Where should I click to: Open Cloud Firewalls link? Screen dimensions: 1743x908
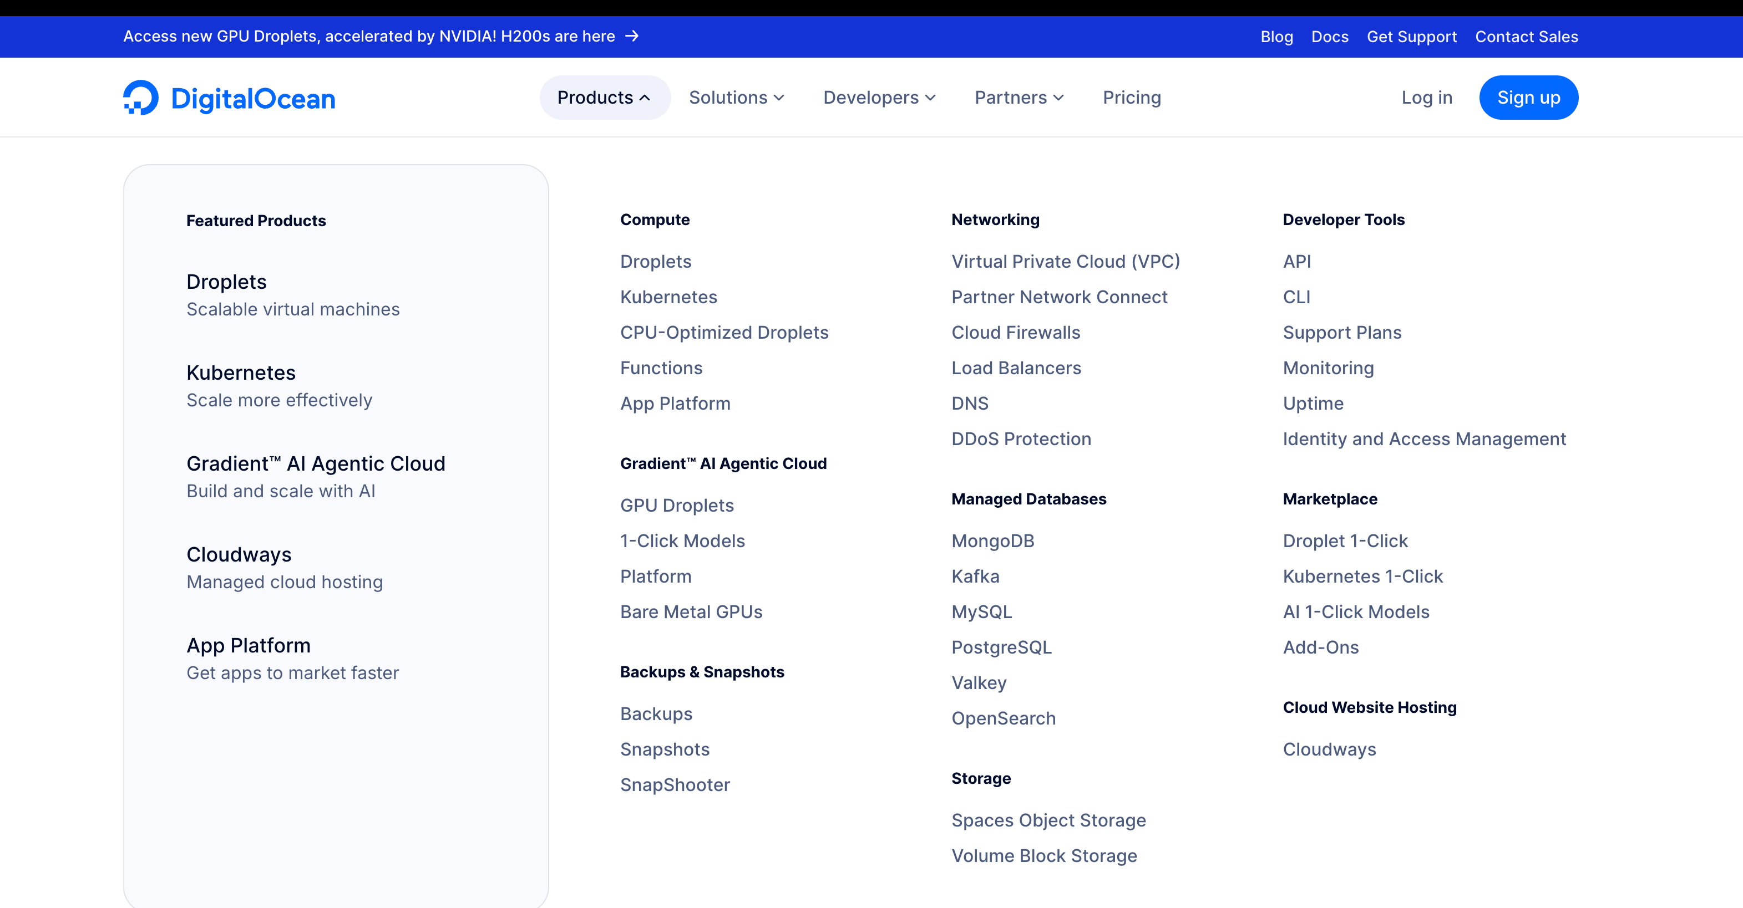[x=1016, y=332]
